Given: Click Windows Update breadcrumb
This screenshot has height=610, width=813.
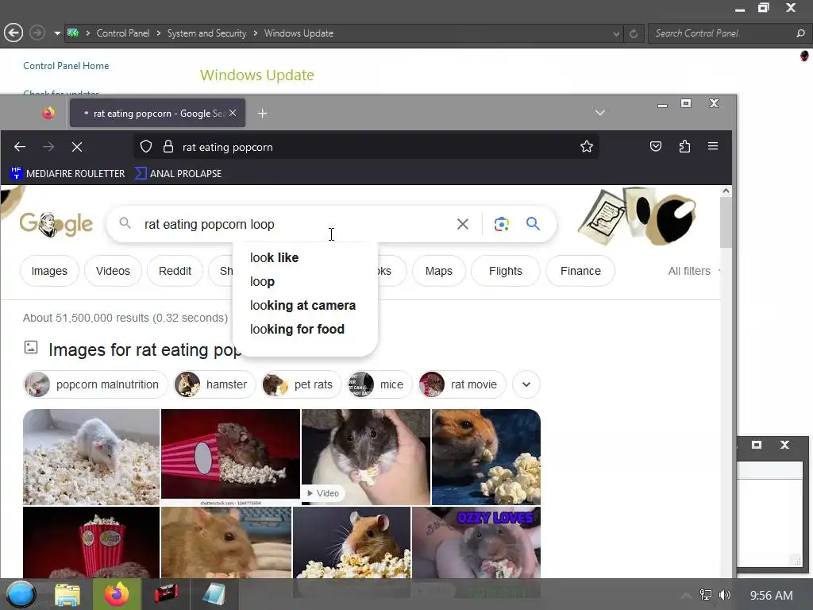Looking at the screenshot, I should click(299, 33).
